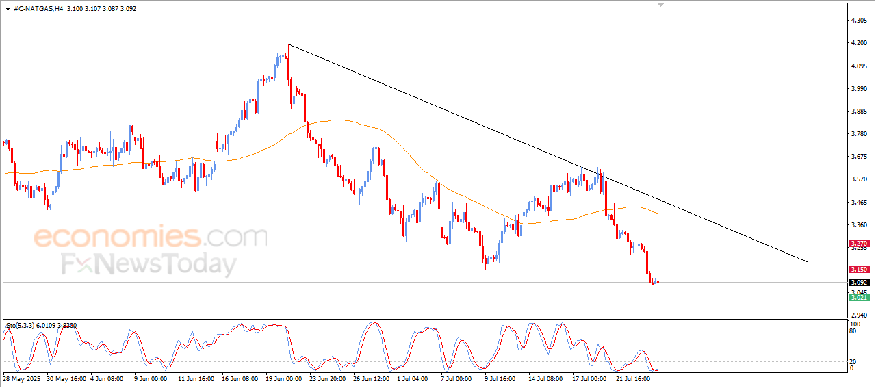Select the gray chart shift triangle marker
Viewport: 876px width, 388px height.
660,5
